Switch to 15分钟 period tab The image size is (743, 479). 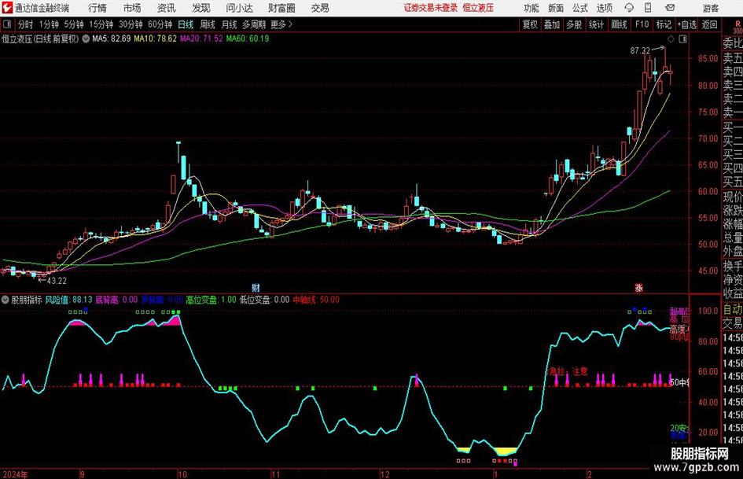[x=101, y=24]
